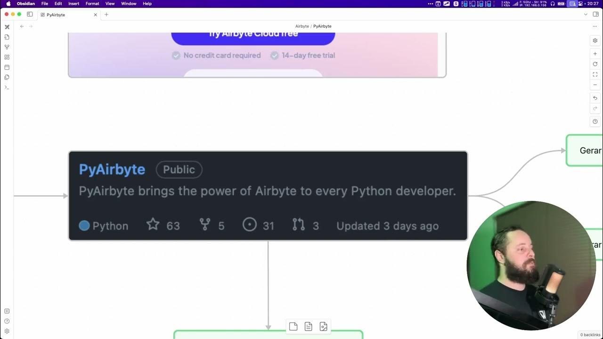
Task: Open canvas settings gear
Action: [x=595, y=41]
